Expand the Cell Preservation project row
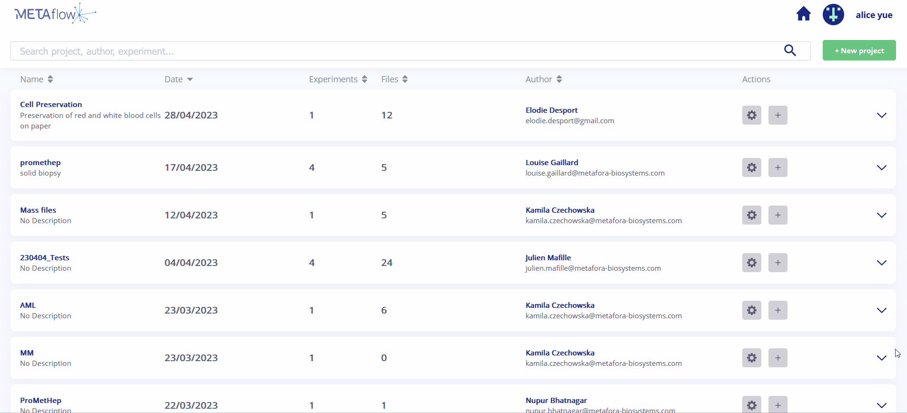The height and width of the screenshot is (413, 907). click(881, 115)
